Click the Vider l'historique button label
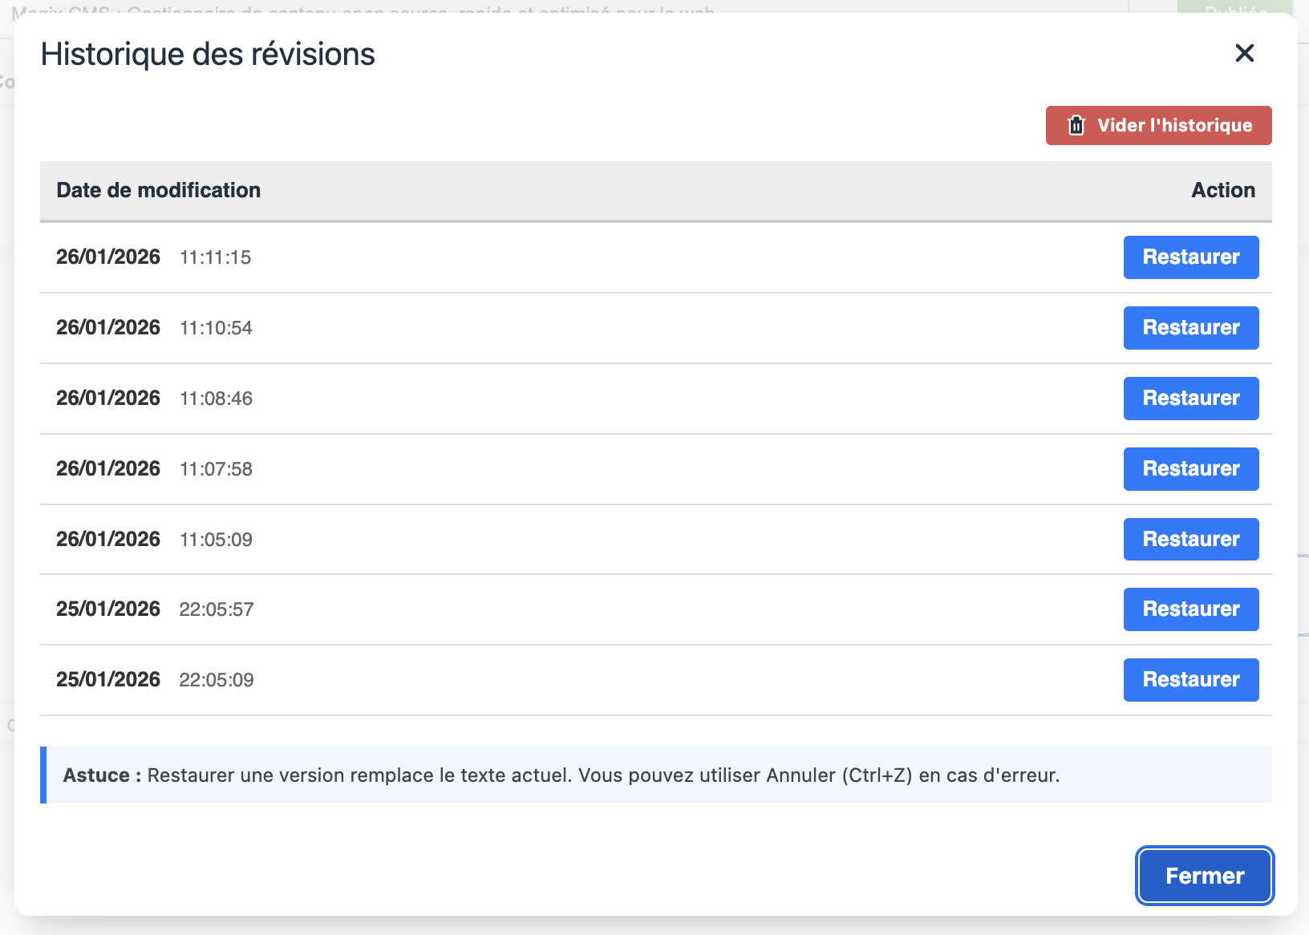Screen dimensions: 1309x935 1174,125
